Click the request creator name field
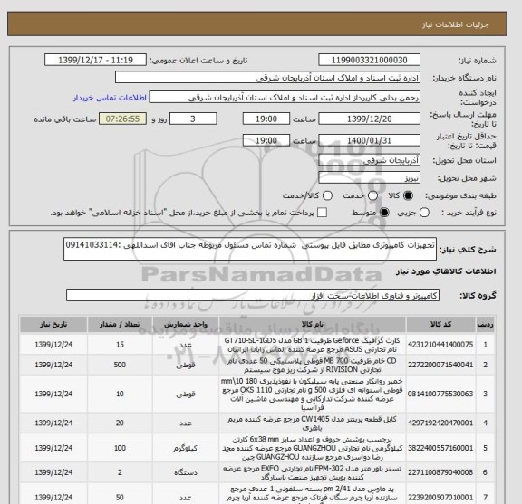This screenshot has width=522, height=504. click(x=285, y=98)
